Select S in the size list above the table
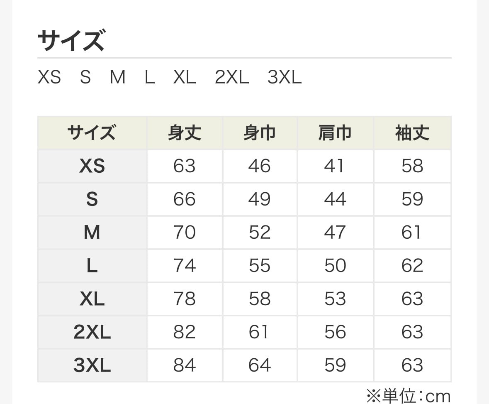489x404 pixels. click(x=85, y=77)
